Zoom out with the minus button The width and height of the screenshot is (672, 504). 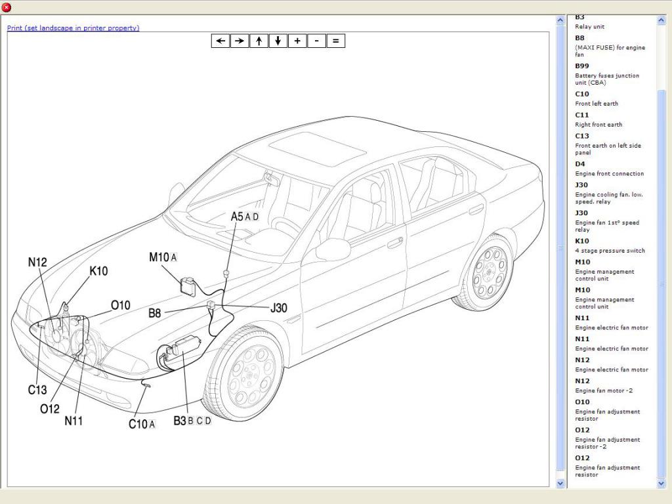[316, 41]
